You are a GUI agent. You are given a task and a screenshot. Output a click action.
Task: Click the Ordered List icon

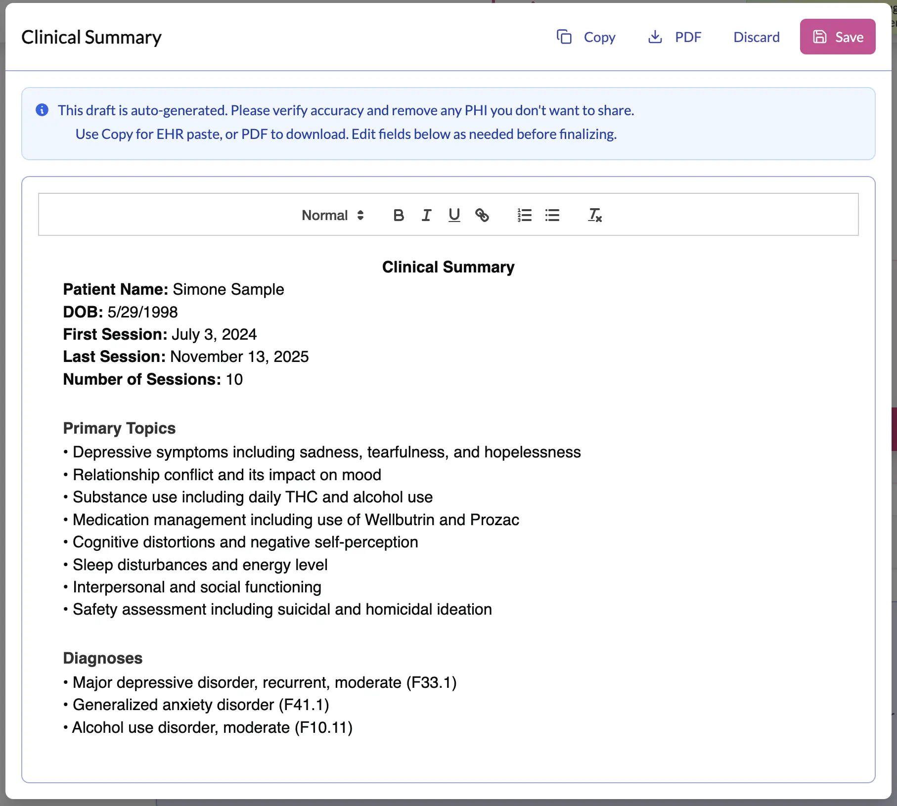point(524,215)
